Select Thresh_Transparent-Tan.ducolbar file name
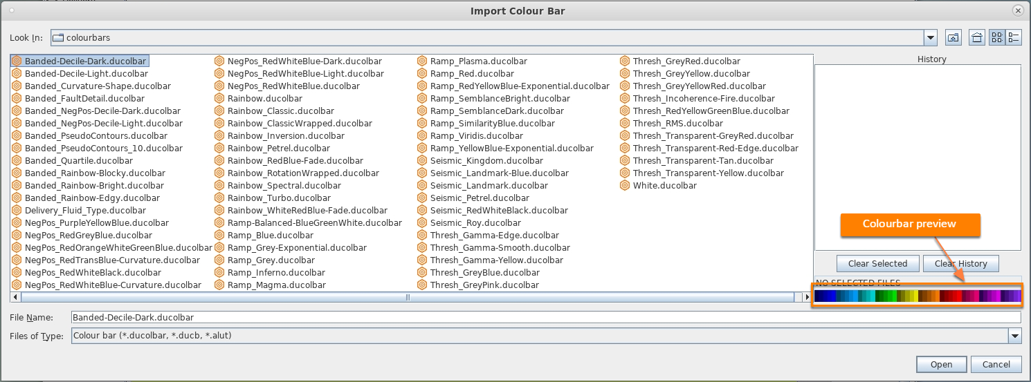 [x=703, y=160]
